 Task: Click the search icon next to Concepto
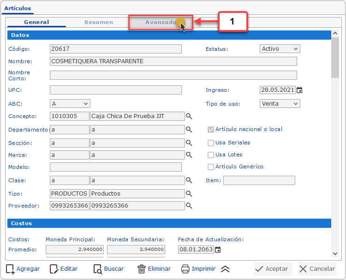point(189,116)
